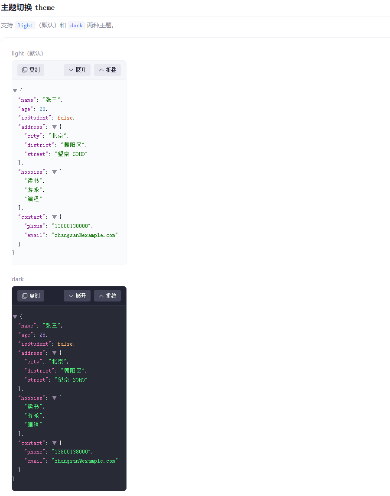The image size is (390, 496).
Task: Click the light inline code badge
Action: (25, 26)
